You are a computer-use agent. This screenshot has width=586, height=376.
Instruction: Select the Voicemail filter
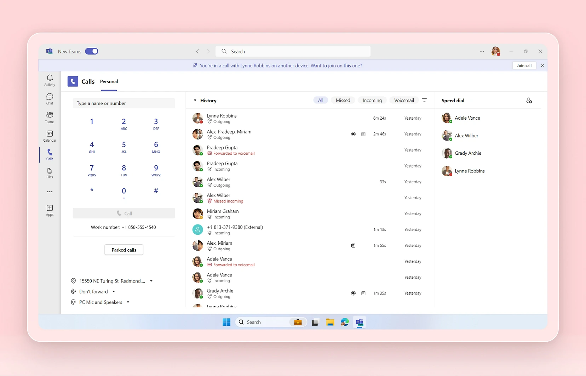coord(403,100)
